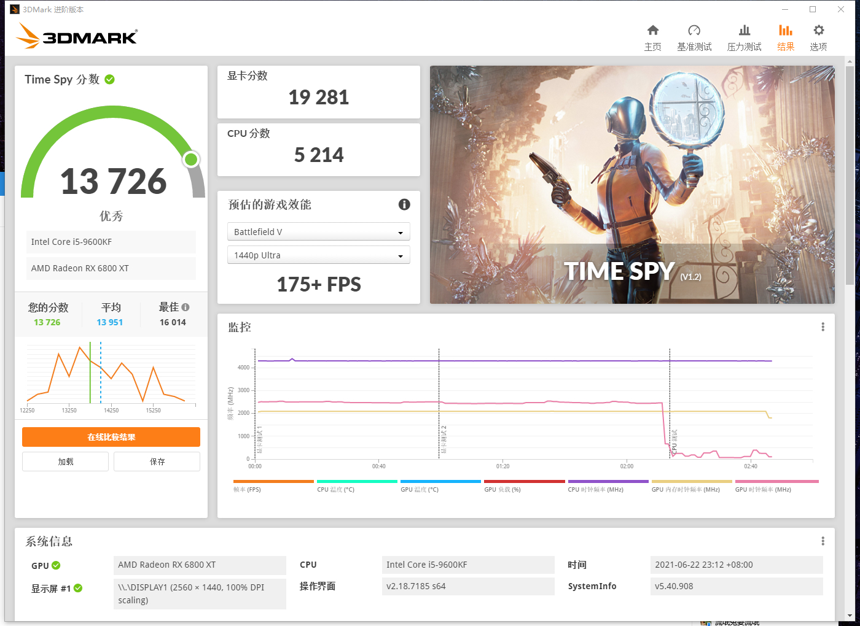This screenshot has width=860, height=626.
Task: Toggle the 帧率 (FPS) legend entry
Action: coord(273,486)
